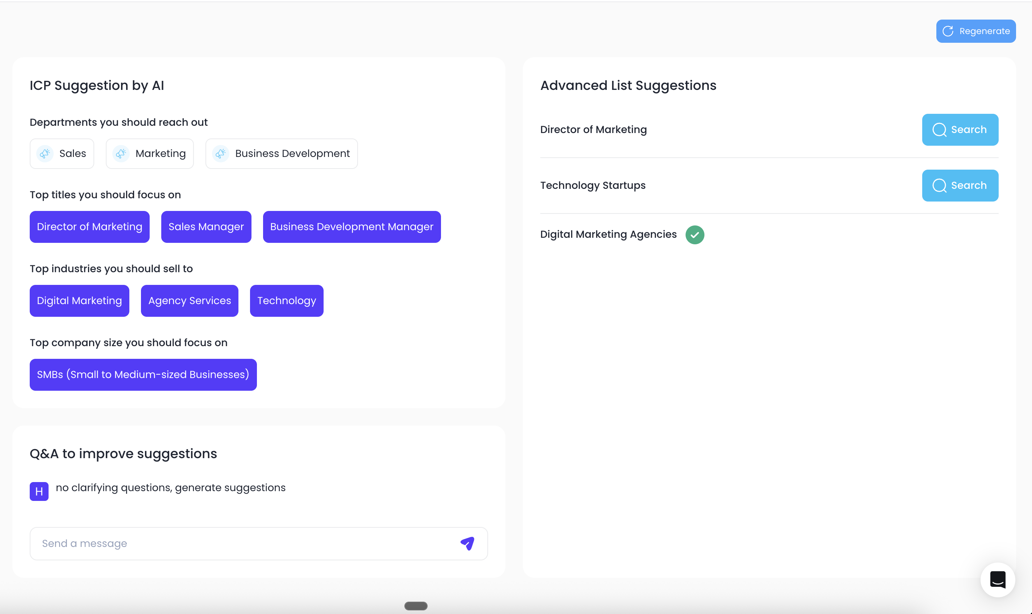Click megaphone icon in Sales chip
Image resolution: width=1032 pixels, height=614 pixels.
tap(45, 154)
